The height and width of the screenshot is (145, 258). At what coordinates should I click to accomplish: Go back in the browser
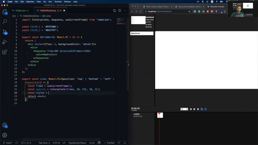(x=132, y=12)
